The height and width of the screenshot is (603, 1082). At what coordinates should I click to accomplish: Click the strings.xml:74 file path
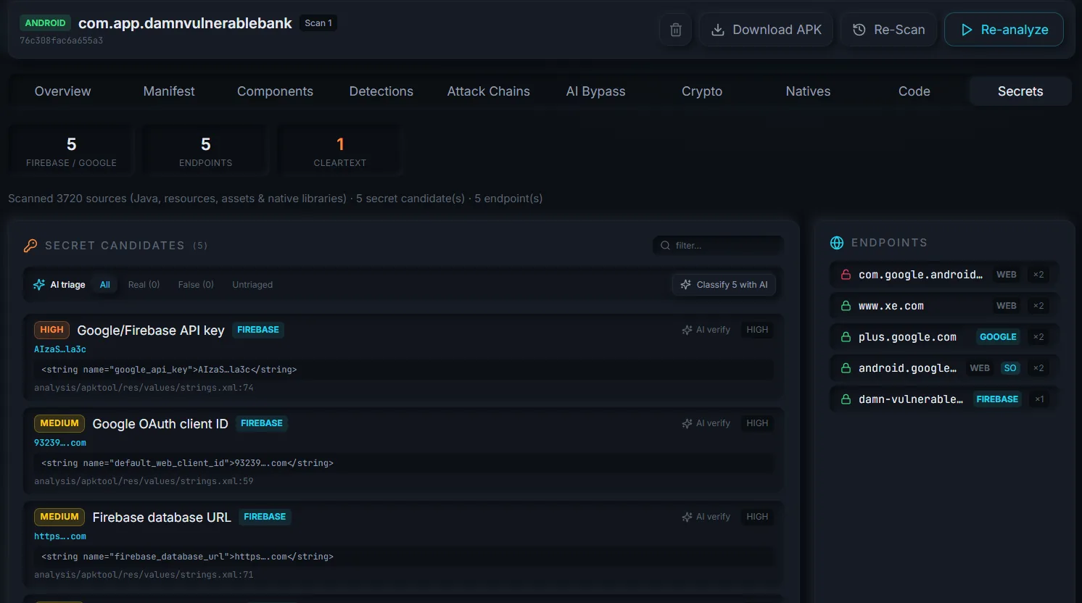pos(144,388)
